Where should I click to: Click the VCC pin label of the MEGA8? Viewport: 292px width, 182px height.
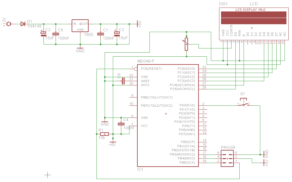[x=144, y=126]
